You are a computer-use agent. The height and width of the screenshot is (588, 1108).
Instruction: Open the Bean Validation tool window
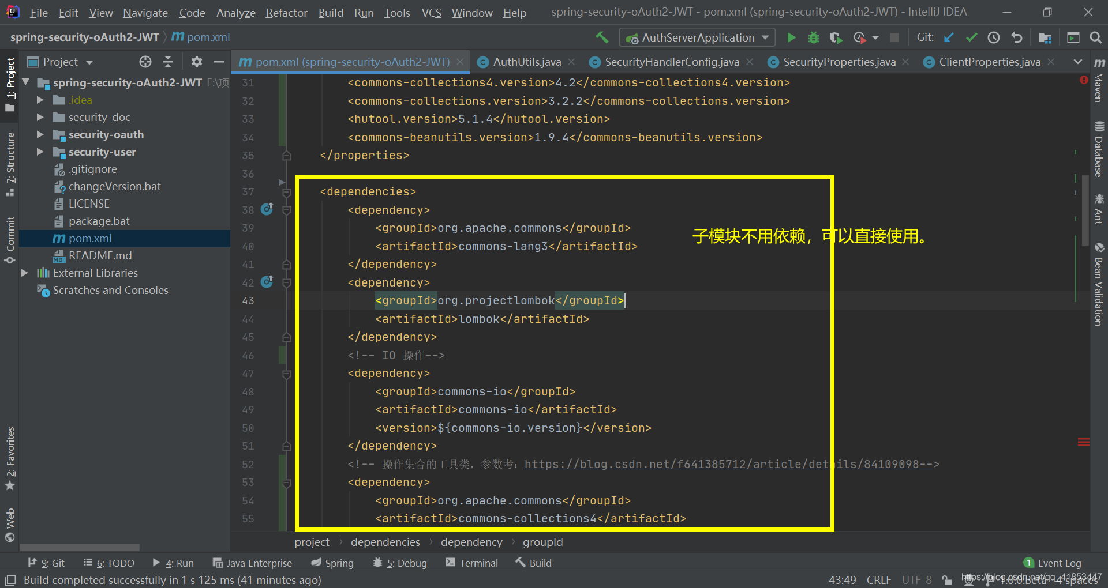point(1099,284)
